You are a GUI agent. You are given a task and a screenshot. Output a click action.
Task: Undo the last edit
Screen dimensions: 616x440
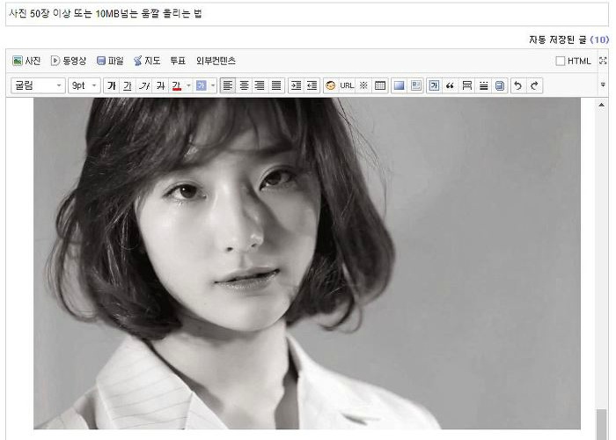[518, 85]
